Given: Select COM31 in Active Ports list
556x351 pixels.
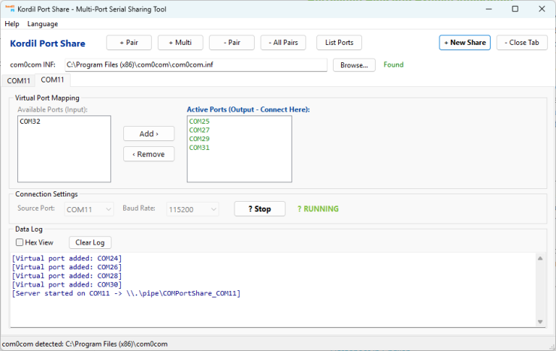Looking at the screenshot, I should (240, 148).
